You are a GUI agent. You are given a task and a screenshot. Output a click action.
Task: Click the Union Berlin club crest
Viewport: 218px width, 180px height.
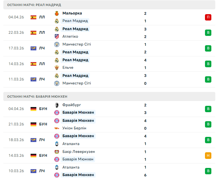click(57, 128)
